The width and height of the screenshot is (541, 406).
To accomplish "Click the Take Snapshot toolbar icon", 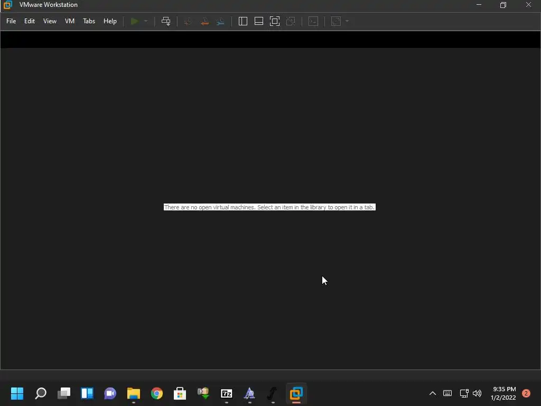I will [x=188, y=21].
